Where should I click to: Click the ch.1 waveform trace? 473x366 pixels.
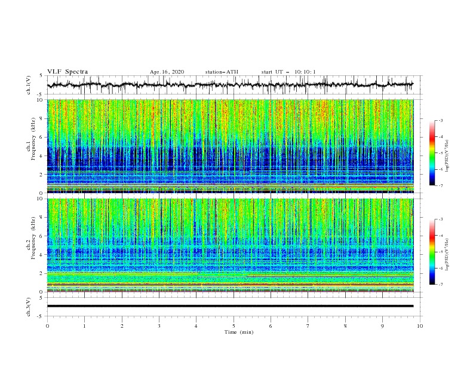[x=230, y=85]
